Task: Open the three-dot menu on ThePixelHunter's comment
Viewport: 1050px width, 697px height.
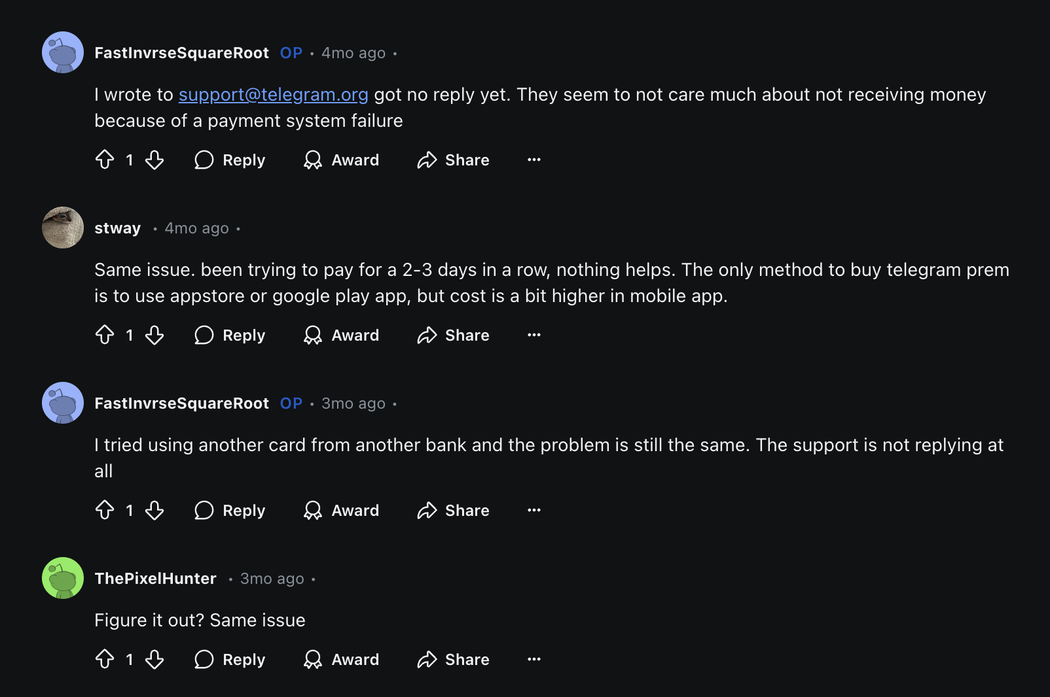Action: (x=534, y=659)
